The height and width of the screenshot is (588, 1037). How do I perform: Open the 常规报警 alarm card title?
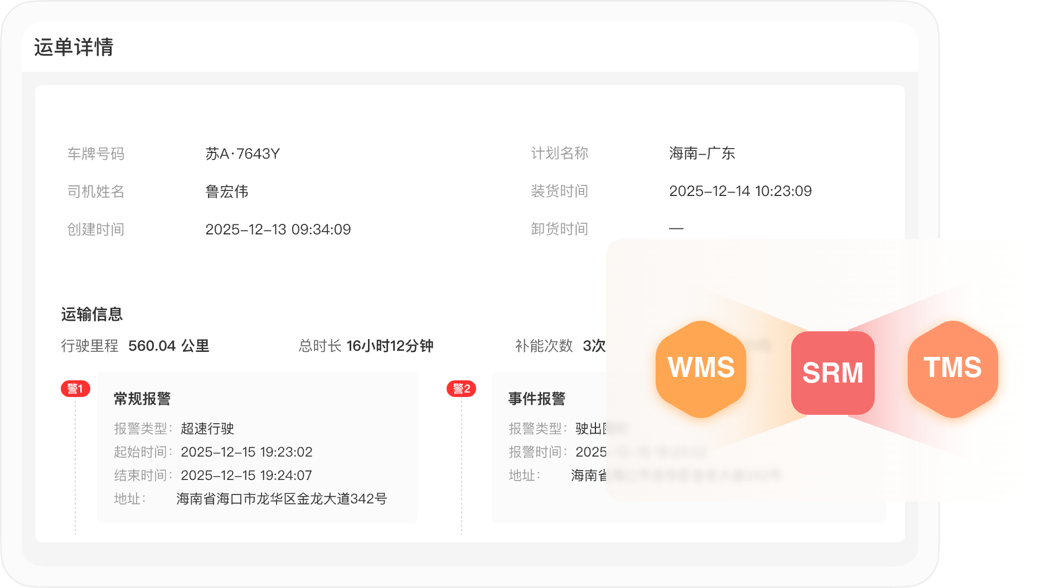tap(142, 399)
